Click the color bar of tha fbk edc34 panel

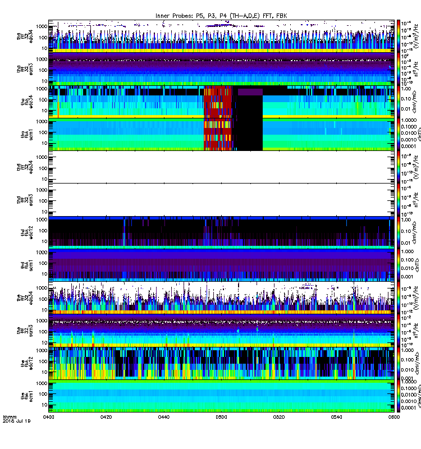point(399,102)
